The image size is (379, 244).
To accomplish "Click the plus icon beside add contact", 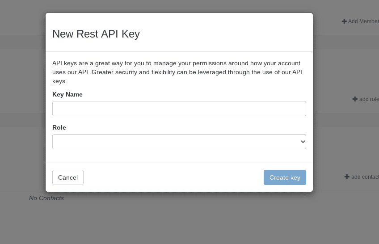I will point(347,177).
